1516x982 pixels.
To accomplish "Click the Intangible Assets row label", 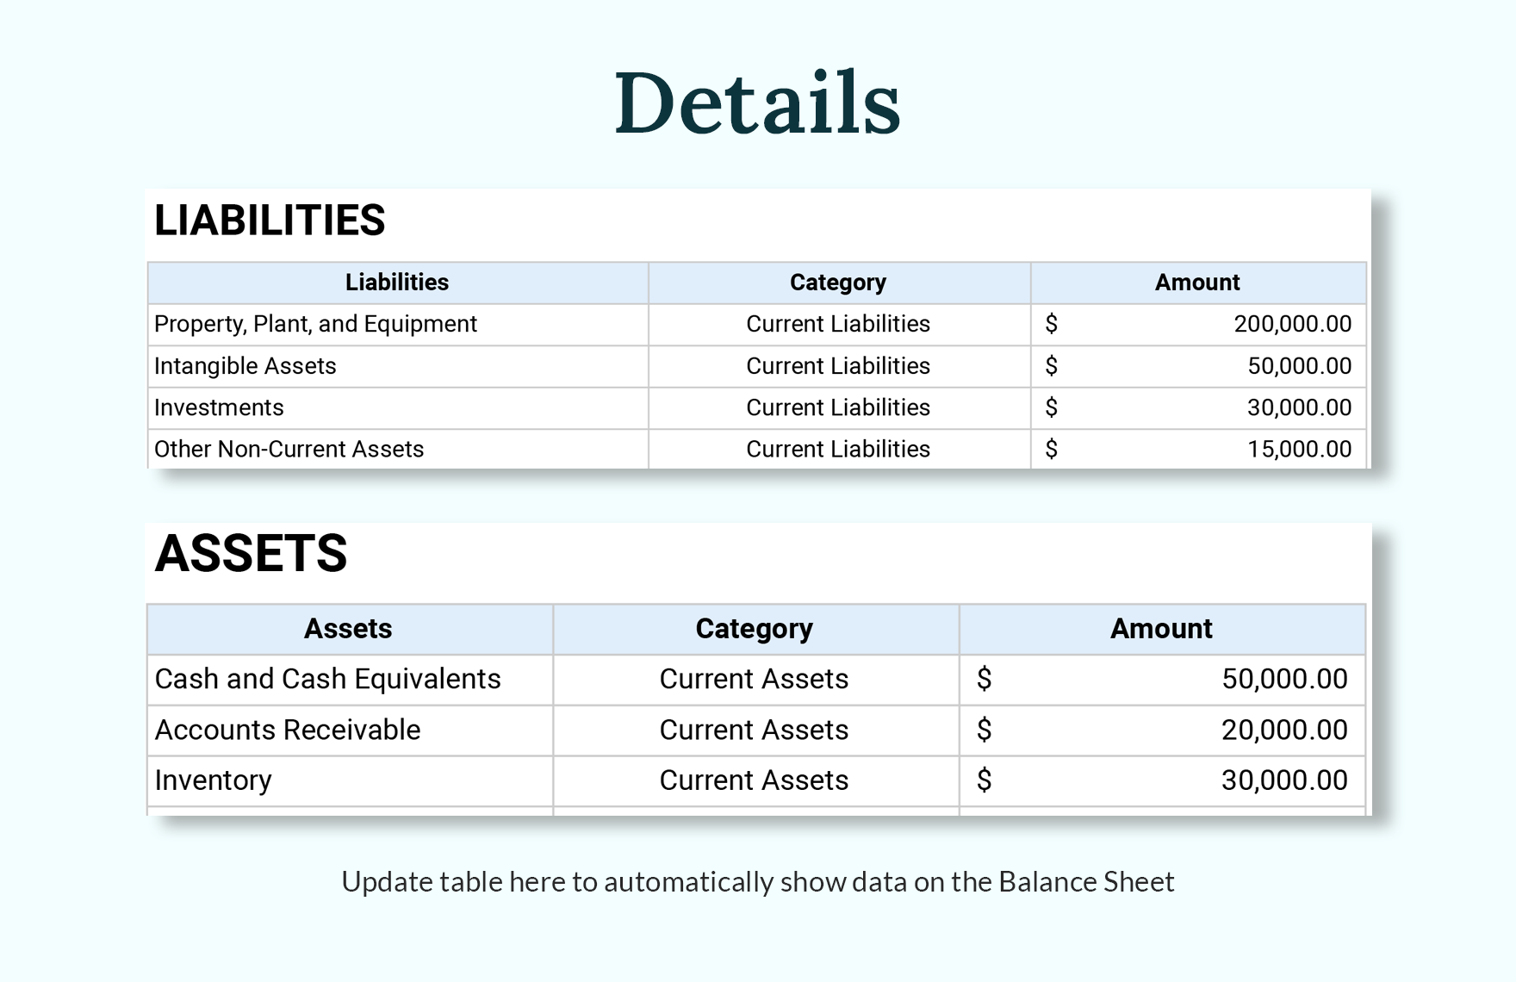I will (245, 365).
